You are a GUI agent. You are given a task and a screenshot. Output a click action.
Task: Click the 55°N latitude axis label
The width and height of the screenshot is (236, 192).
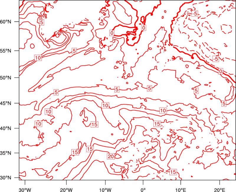6,51
